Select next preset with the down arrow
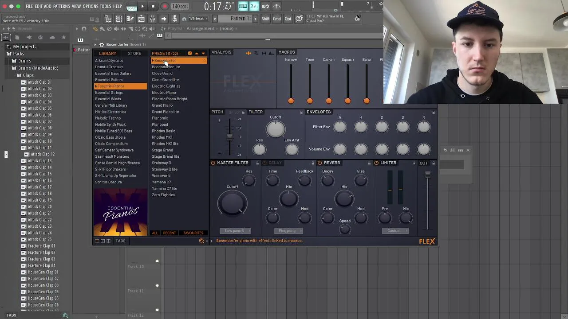Image resolution: width=568 pixels, height=319 pixels. click(203, 53)
